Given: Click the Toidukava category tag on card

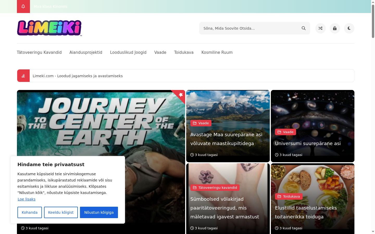Looking at the screenshot, I should (289, 196).
